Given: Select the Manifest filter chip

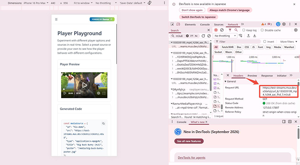Looking at the screenshot, I should click(x=289, y=47).
